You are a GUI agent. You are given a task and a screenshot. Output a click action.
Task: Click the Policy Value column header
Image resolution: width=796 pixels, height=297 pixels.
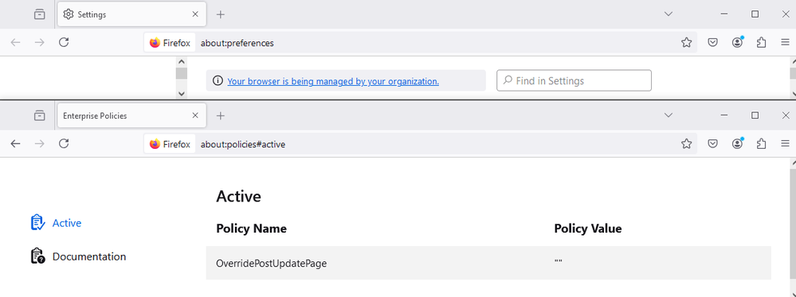(588, 229)
